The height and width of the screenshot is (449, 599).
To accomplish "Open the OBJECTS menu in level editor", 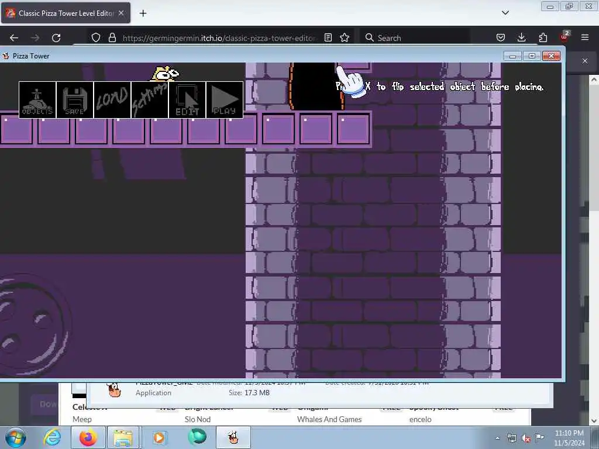I will [37, 100].
